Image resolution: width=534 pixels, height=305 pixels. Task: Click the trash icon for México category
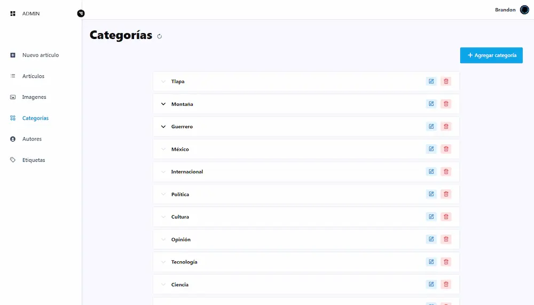(446, 149)
